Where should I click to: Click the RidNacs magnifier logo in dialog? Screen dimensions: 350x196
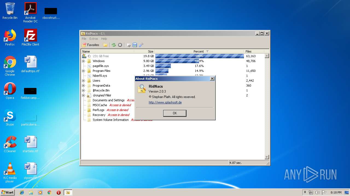point(142,89)
